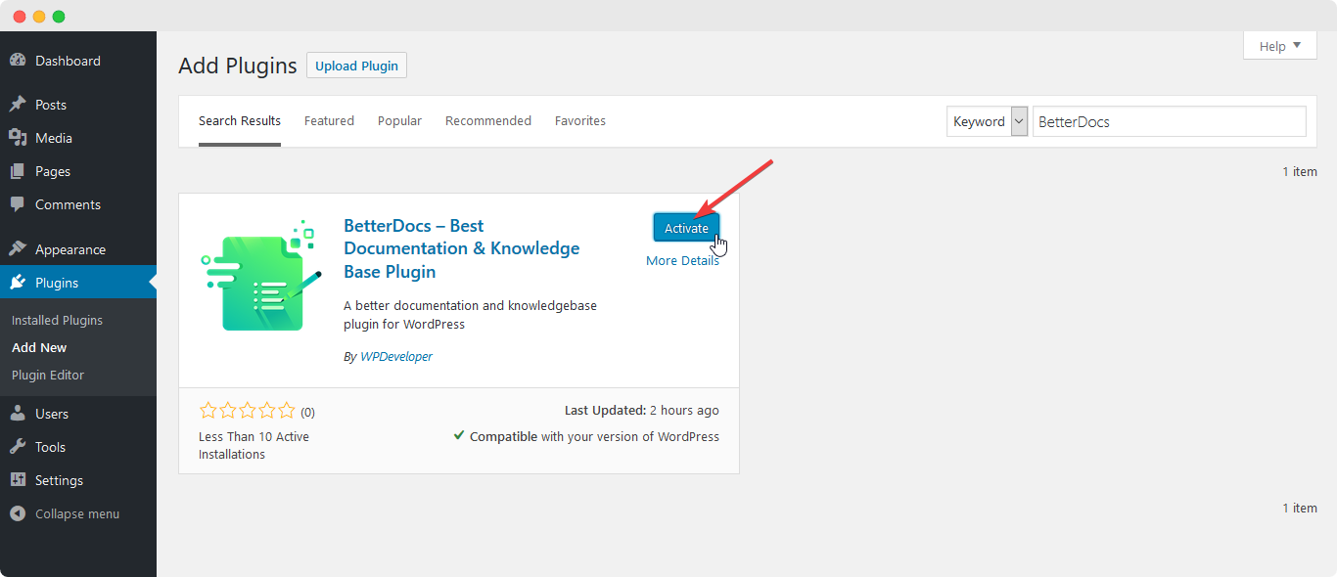Expand the Help panel tab
Viewport: 1337px width, 577px height.
(x=1279, y=46)
